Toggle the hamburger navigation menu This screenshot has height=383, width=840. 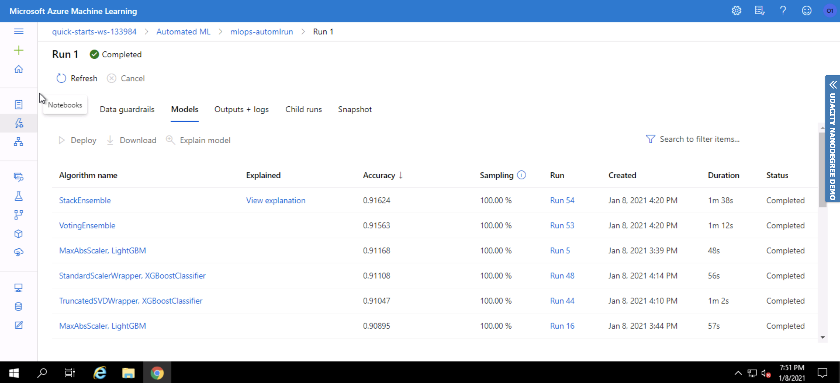(x=19, y=31)
